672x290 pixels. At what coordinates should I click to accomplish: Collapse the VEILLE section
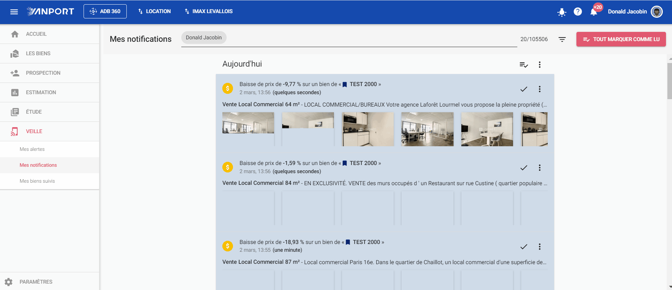(50, 131)
